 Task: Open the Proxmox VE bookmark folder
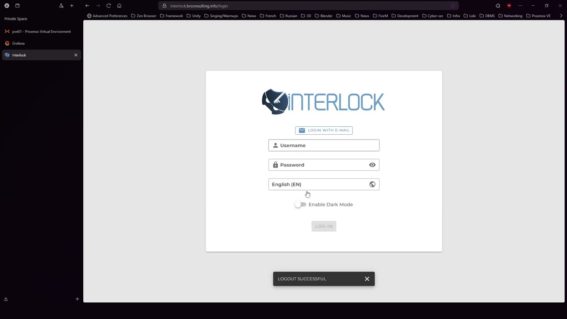[538, 16]
